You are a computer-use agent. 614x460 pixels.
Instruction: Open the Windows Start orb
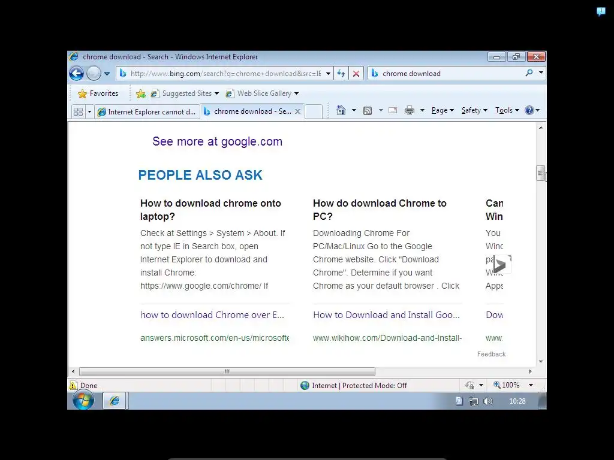pos(83,401)
